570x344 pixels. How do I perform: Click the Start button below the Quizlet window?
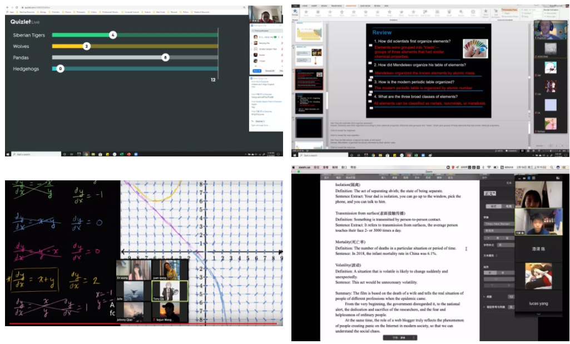[x=8, y=154]
